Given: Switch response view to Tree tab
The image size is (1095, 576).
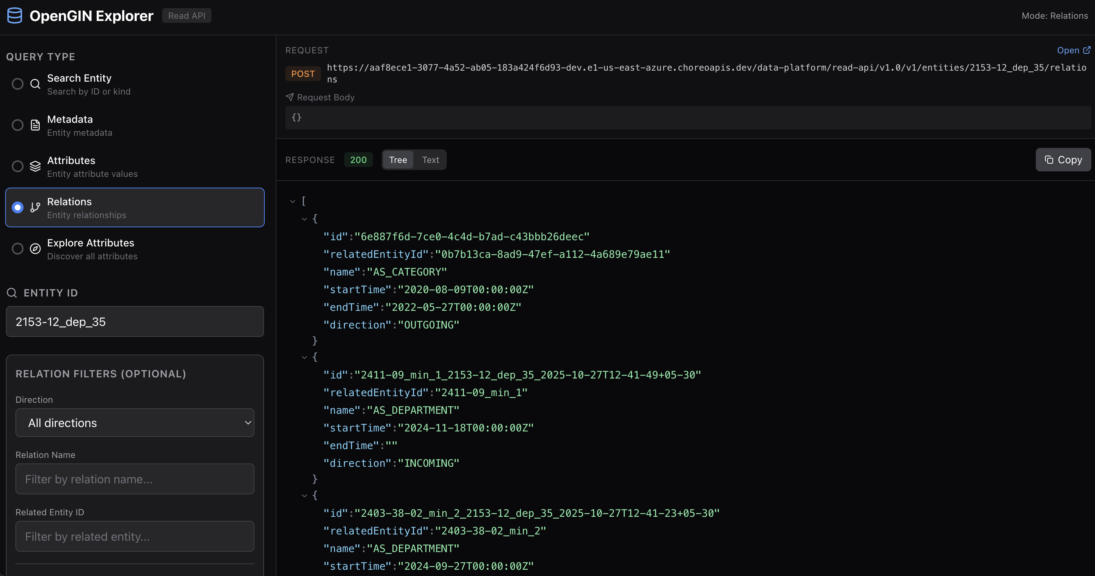Looking at the screenshot, I should pos(398,160).
